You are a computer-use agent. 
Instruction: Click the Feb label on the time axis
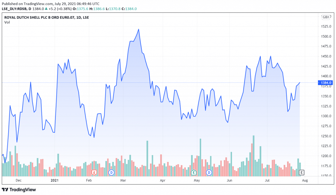click(89, 181)
